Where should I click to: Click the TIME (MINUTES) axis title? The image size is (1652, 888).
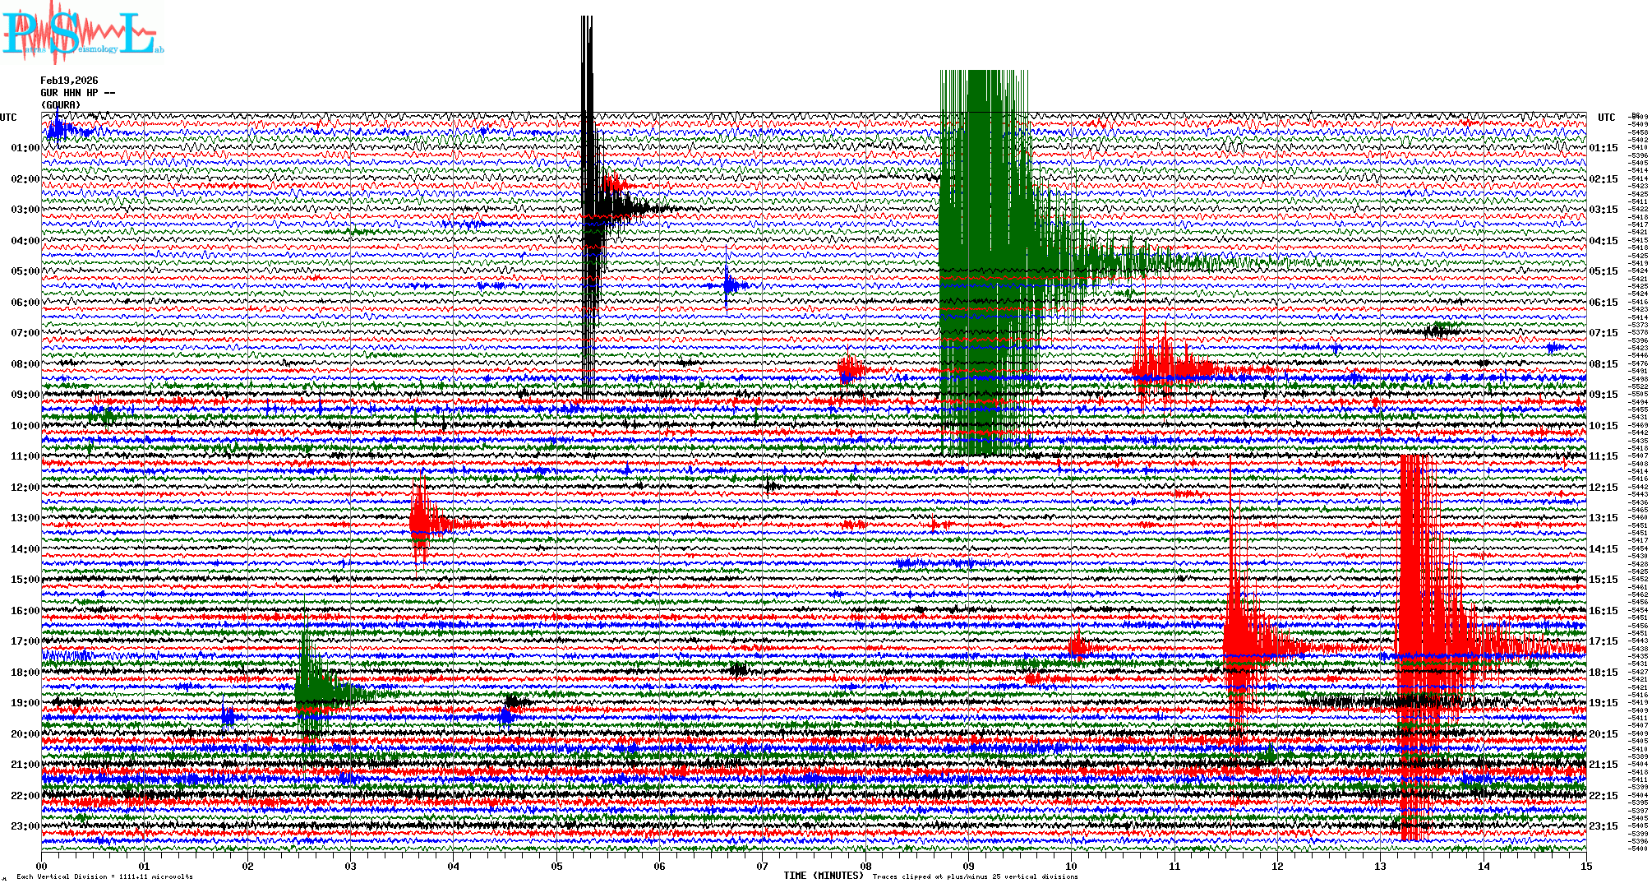click(824, 876)
